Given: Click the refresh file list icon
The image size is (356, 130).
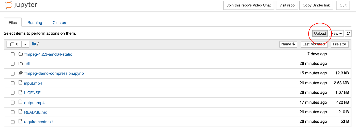Looking at the screenshot, I should point(348,33).
